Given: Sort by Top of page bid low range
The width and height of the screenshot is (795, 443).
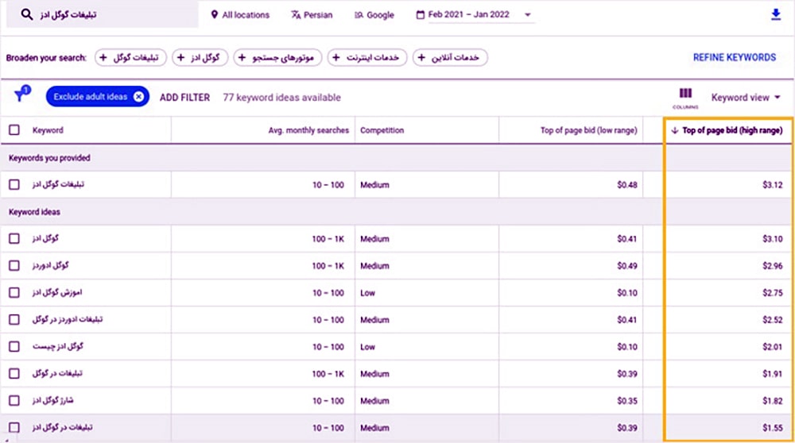Looking at the screenshot, I should [x=588, y=130].
